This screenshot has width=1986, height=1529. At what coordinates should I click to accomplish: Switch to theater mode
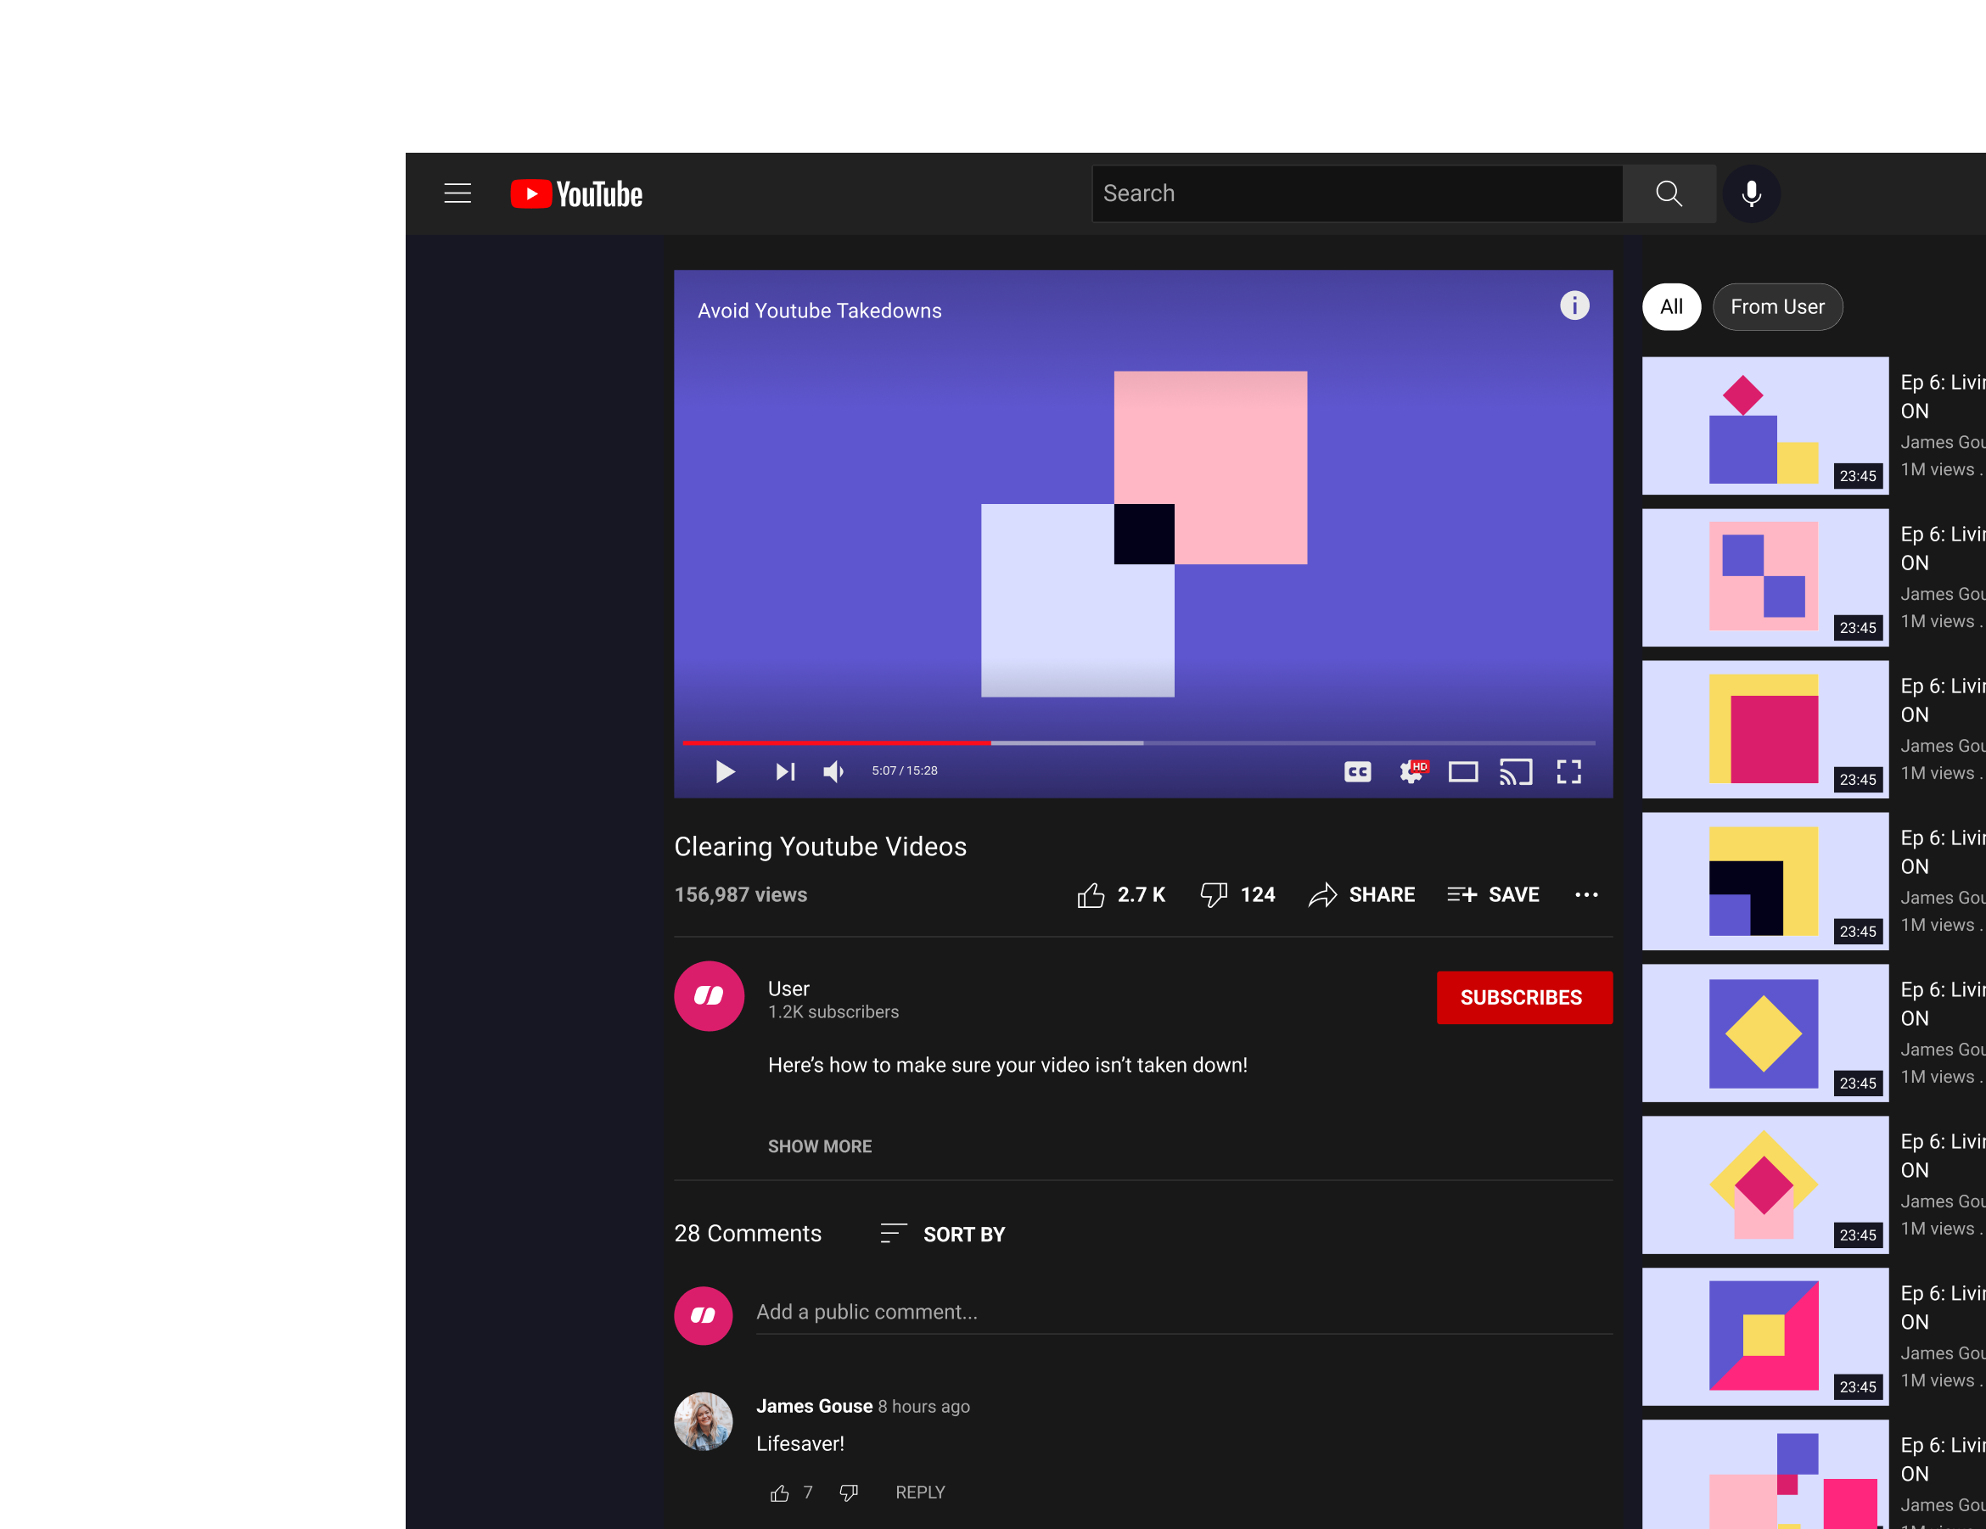[x=1463, y=772]
